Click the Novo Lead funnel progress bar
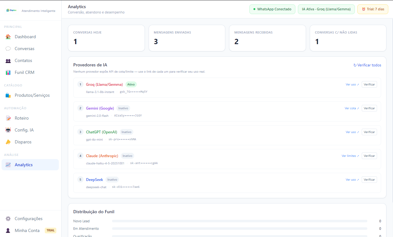Screen dimensions: 393x237 coord(239,221)
